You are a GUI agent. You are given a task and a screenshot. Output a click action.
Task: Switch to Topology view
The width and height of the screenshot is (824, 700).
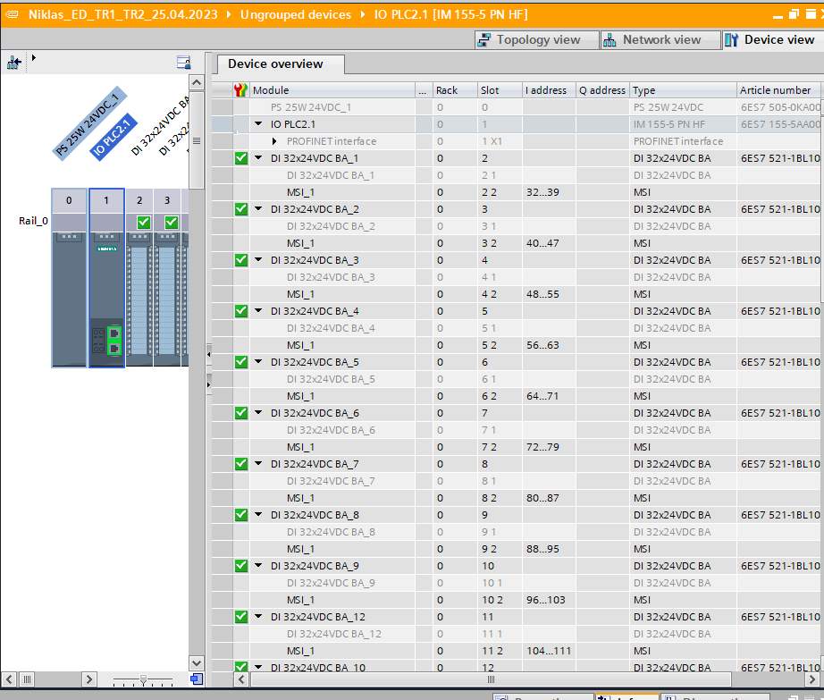[x=536, y=40]
